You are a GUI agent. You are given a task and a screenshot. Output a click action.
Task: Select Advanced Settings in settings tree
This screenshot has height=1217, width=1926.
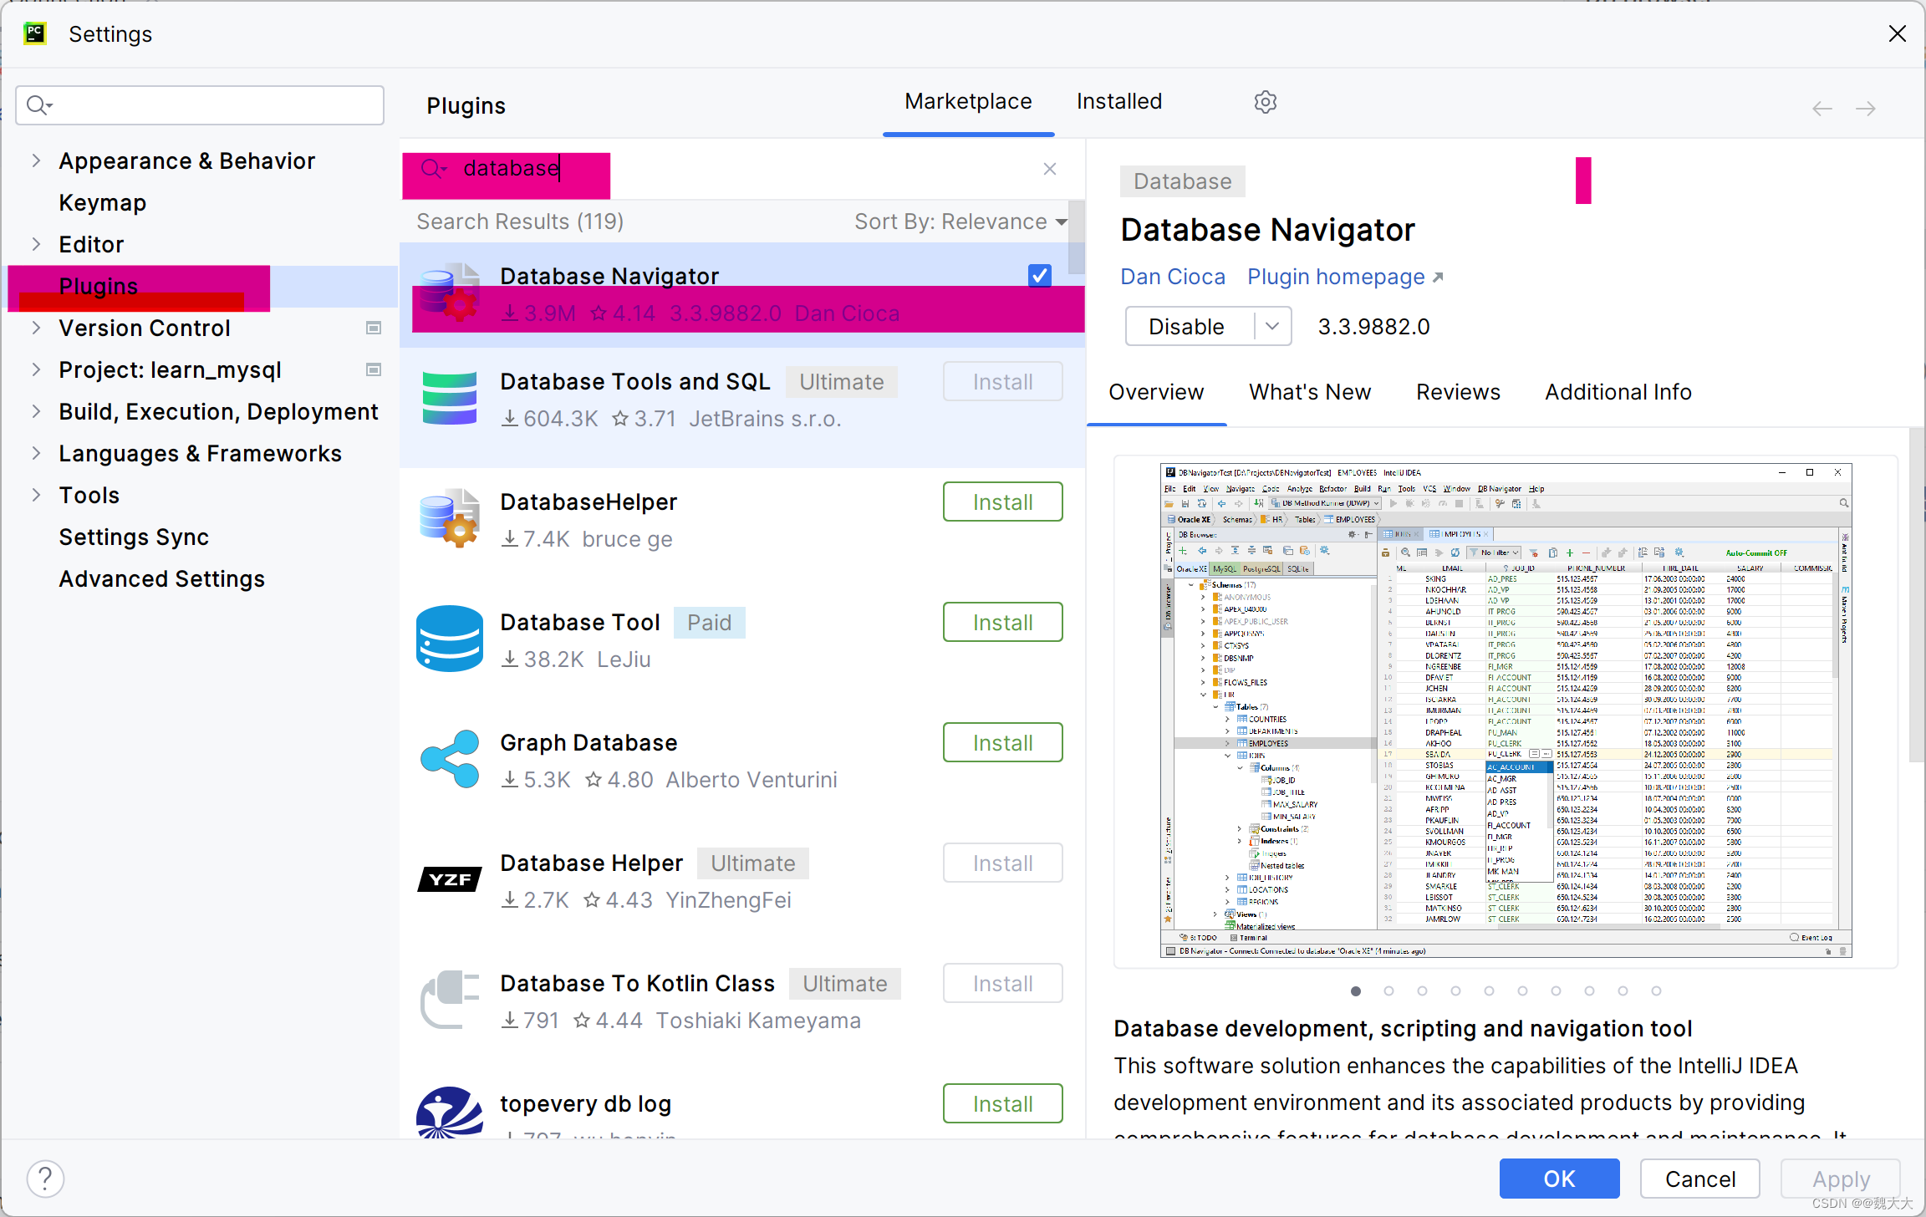click(x=161, y=578)
